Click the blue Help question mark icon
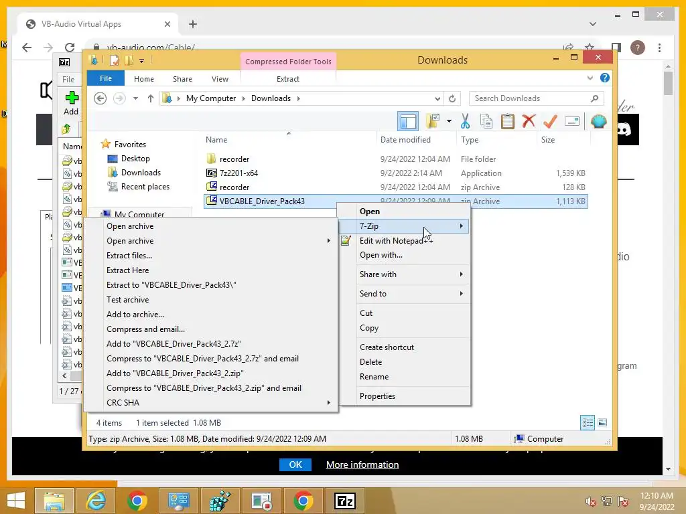Image resolution: width=686 pixels, height=514 pixels. tap(605, 78)
